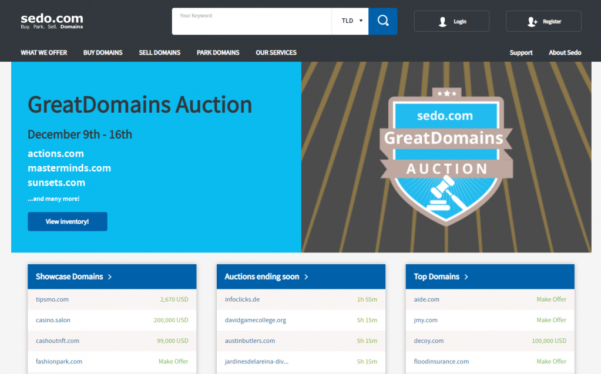Open the Buy Domains menu

[x=103, y=52]
